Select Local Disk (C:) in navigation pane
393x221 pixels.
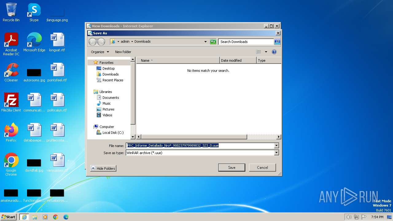click(113, 133)
